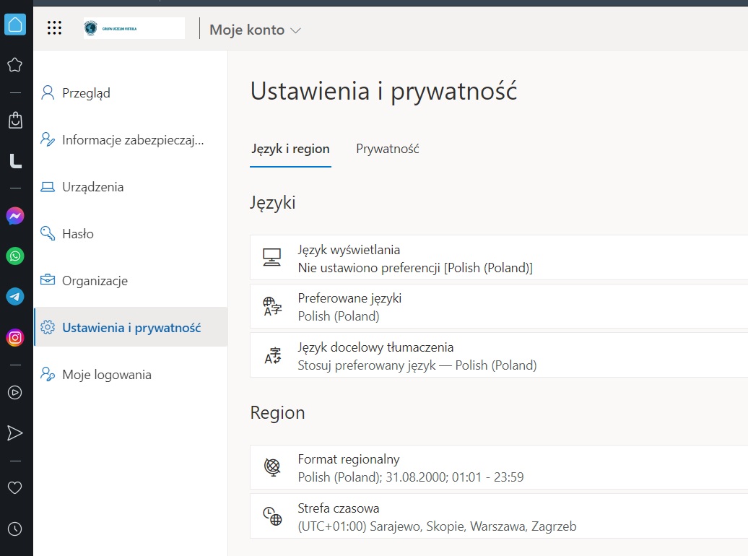Open the shopping bag icon in the sidebar

coord(15,120)
